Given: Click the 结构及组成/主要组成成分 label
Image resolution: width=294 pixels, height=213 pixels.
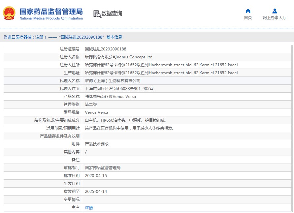Looking at the screenshot, I should point(57,120).
